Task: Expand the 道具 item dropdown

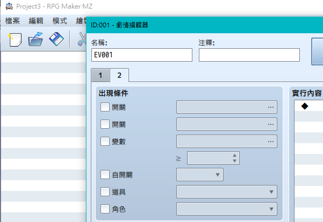Action: 227,192
